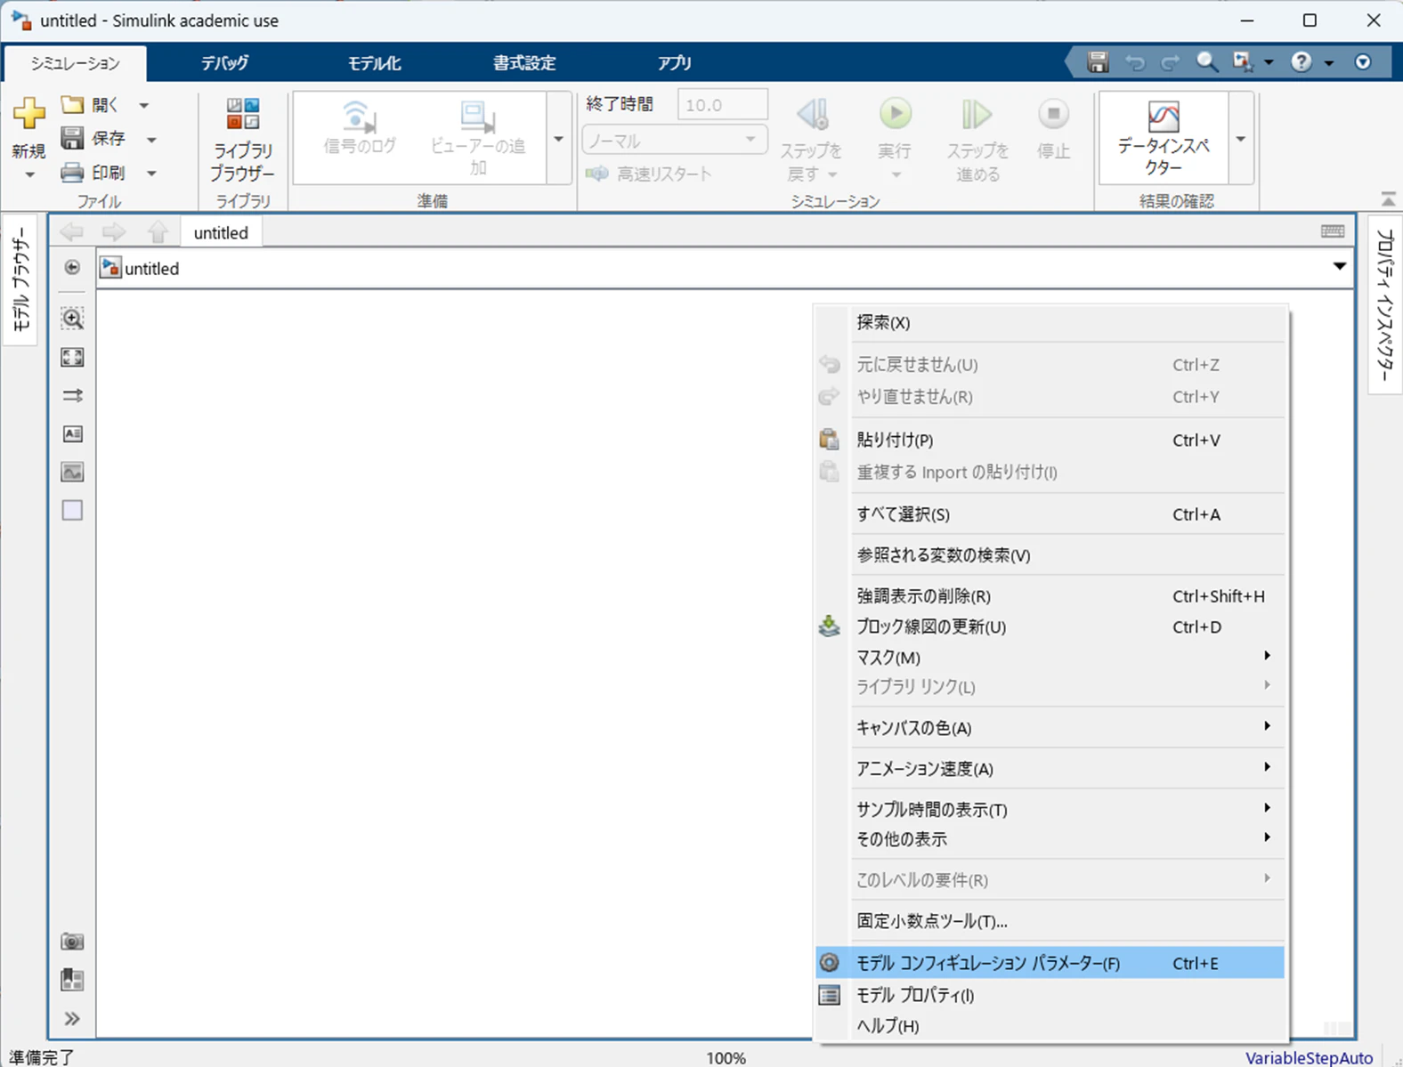The width and height of the screenshot is (1403, 1067).
Task: Click the fit to view icon
Action: click(72, 357)
